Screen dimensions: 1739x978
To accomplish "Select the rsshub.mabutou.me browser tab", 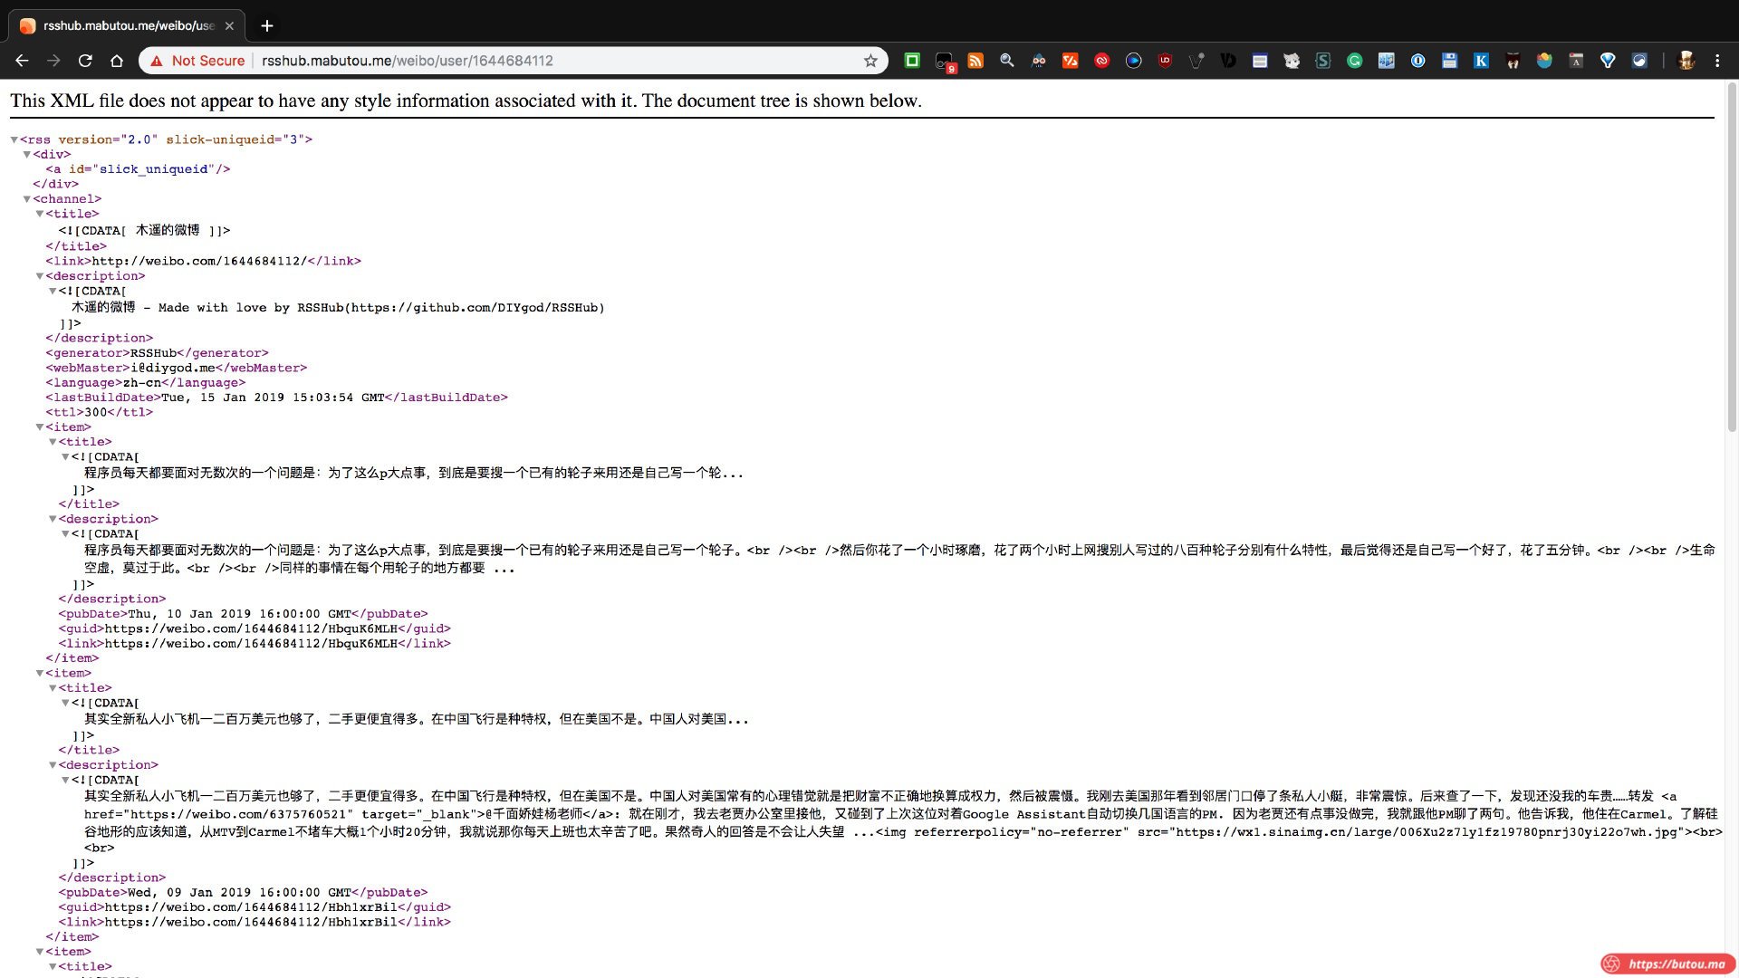I will click(x=127, y=25).
